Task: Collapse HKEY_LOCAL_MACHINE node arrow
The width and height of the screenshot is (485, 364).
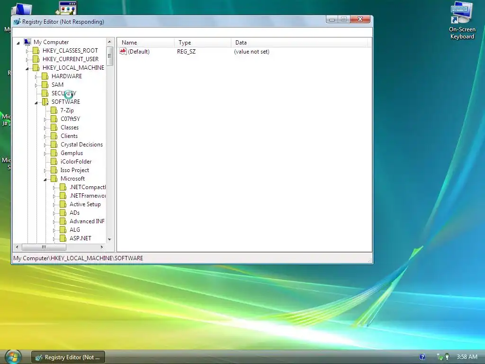Action: pyautogui.click(x=27, y=68)
